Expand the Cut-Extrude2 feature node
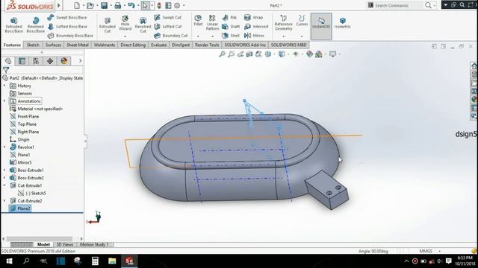This screenshot has width=478, height=268. pos(4,201)
